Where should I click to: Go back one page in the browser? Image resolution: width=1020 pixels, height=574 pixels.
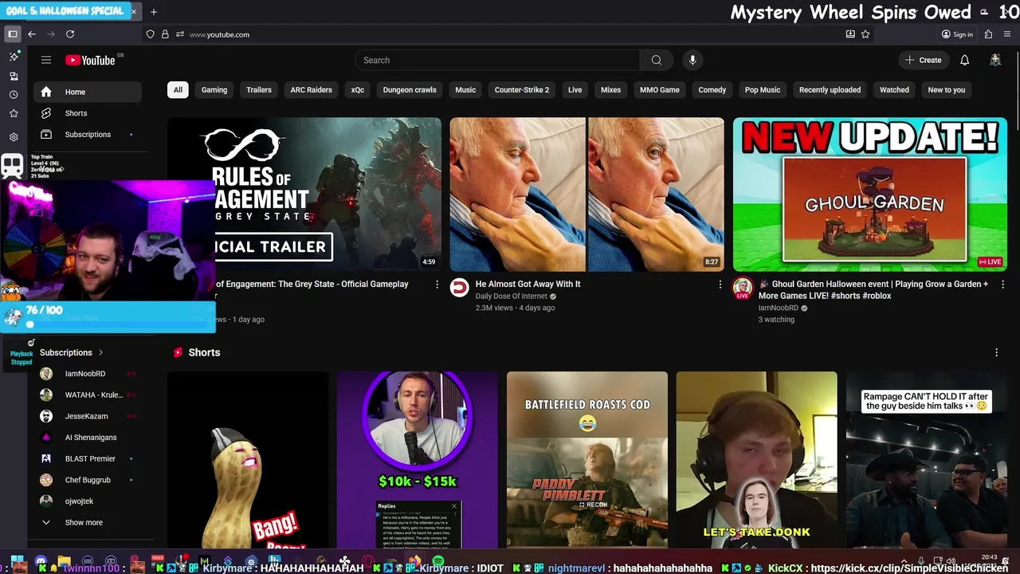coord(32,34)
